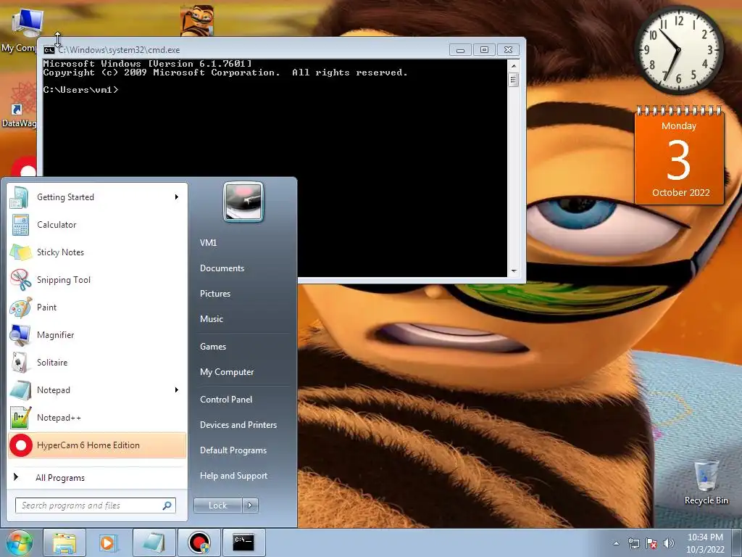
Task: Click the Snipping Tool scissors icon
Action: pyautogui.click(x=20, y=279)
